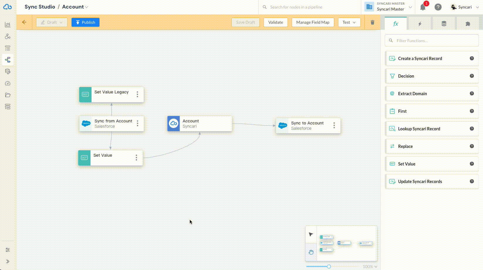Viewport: 483px width, 270px height.
Task: Switch to the puzzle piece synapses tab
Action: [468, 24]
